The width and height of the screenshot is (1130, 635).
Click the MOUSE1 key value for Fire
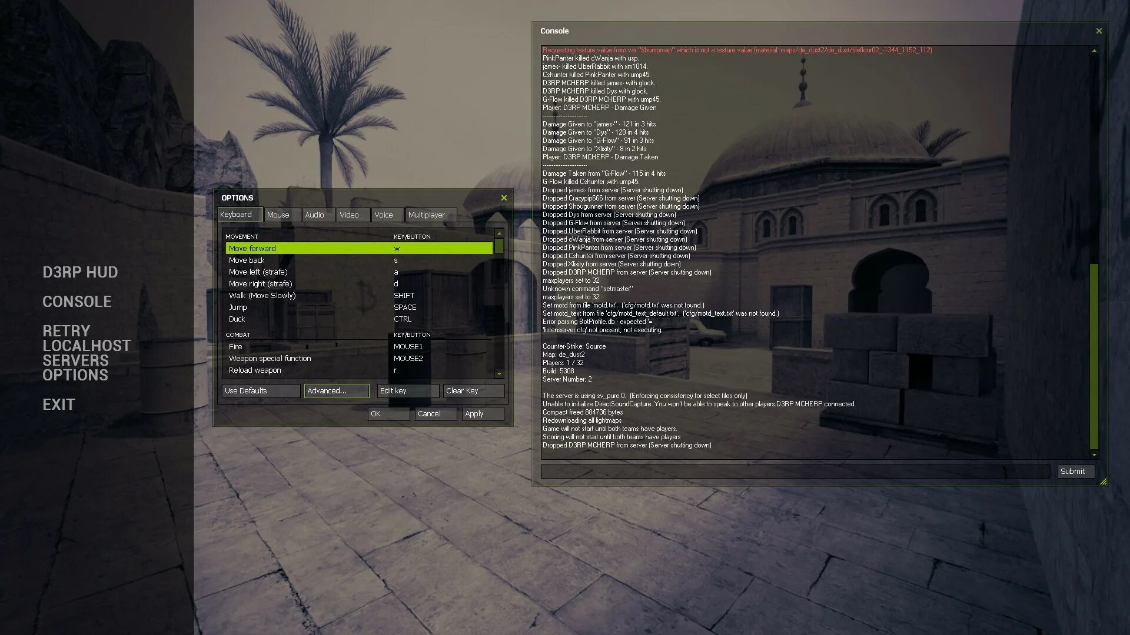pyautogui.click(x=408, y=347)
